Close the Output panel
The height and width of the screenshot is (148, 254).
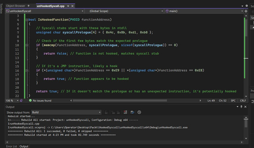coord(245,107)
